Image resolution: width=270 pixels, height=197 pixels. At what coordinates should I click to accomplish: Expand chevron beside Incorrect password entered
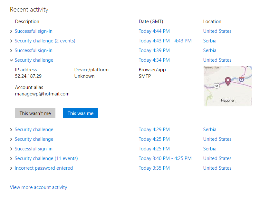[11, 168]
